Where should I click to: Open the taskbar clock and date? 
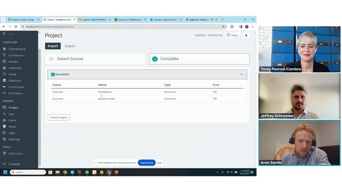[245, 172]
